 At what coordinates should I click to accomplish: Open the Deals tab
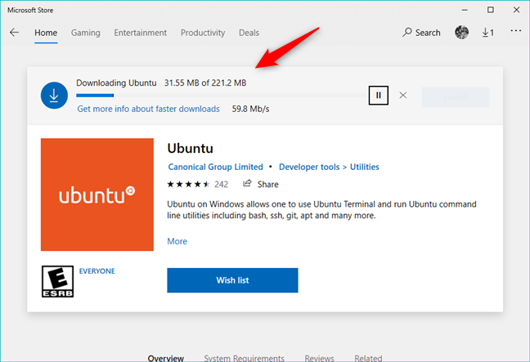[x=249, y=33]
